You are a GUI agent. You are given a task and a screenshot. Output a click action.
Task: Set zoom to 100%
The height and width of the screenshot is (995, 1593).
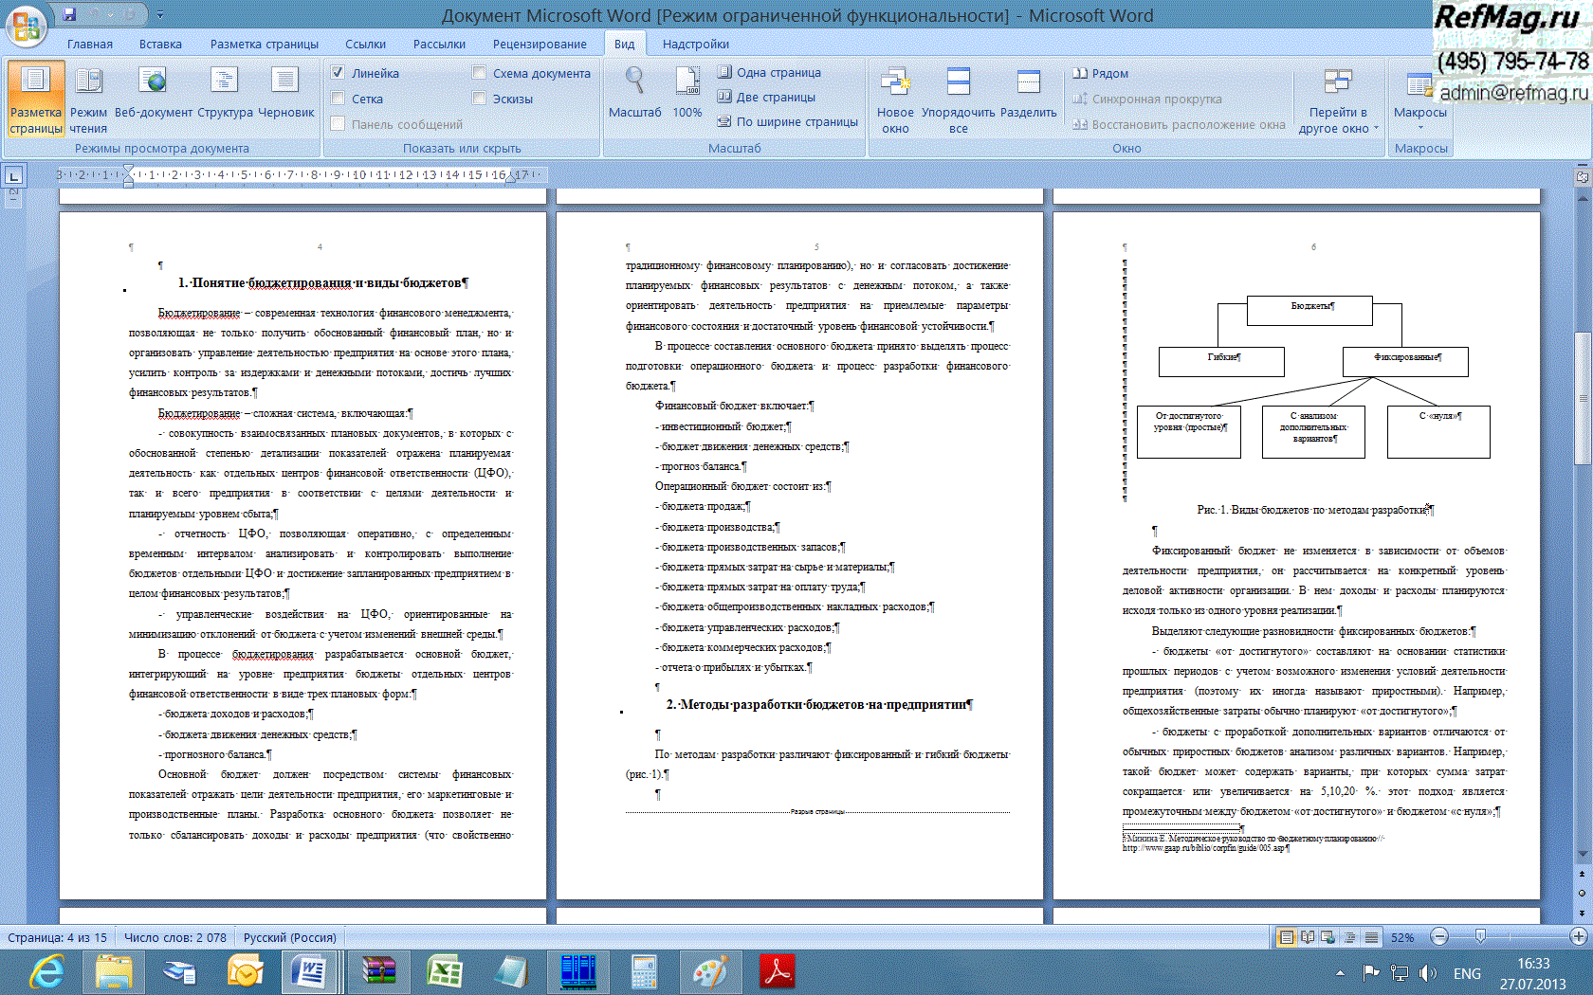pyautogui.click(x=687, y=95)
